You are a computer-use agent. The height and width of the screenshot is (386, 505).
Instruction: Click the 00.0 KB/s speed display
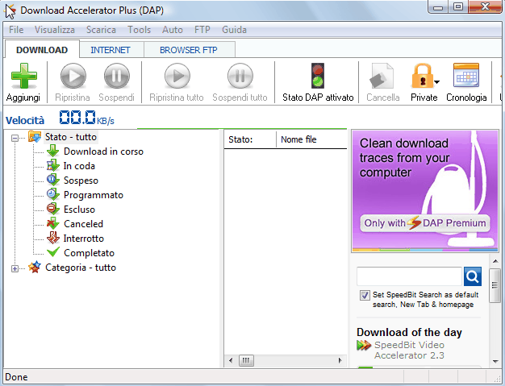[x=86, y=118]
